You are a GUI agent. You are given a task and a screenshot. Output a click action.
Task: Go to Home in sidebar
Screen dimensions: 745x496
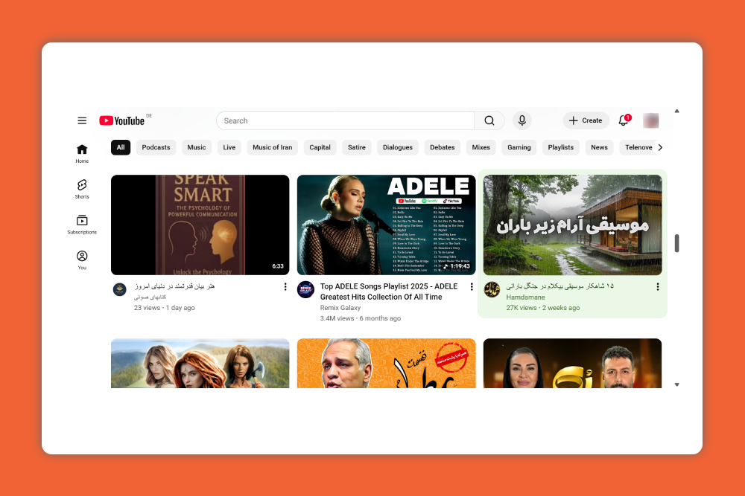[x=82, y=154]
